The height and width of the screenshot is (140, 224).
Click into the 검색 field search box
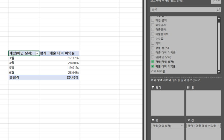183,10
